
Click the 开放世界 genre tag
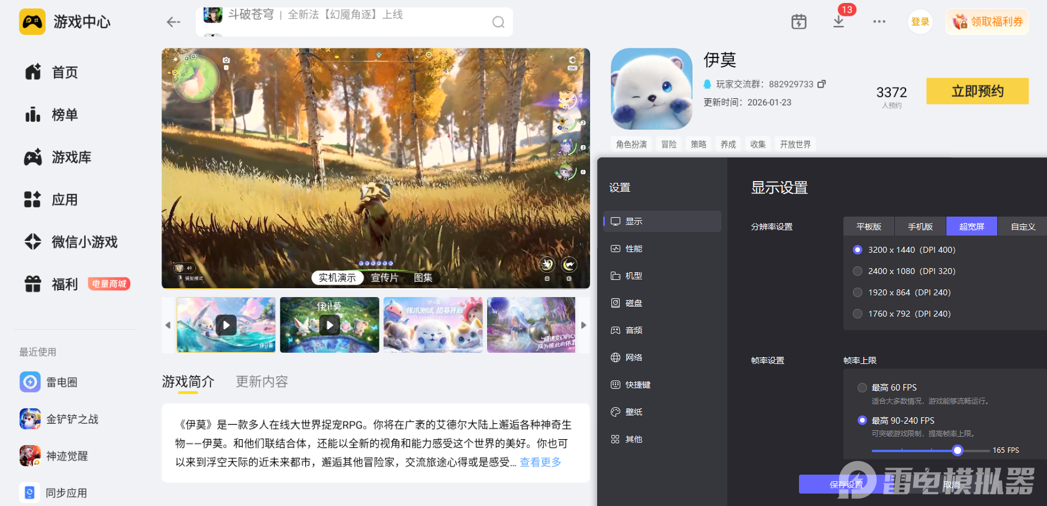tap(795, 144)
